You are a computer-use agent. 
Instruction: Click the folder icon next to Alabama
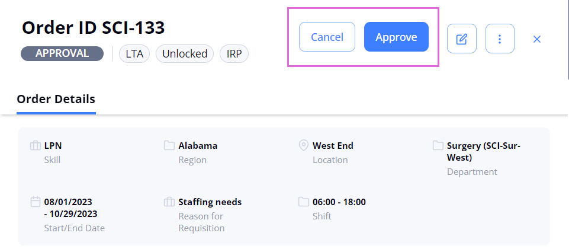click(x=169, y=146)
